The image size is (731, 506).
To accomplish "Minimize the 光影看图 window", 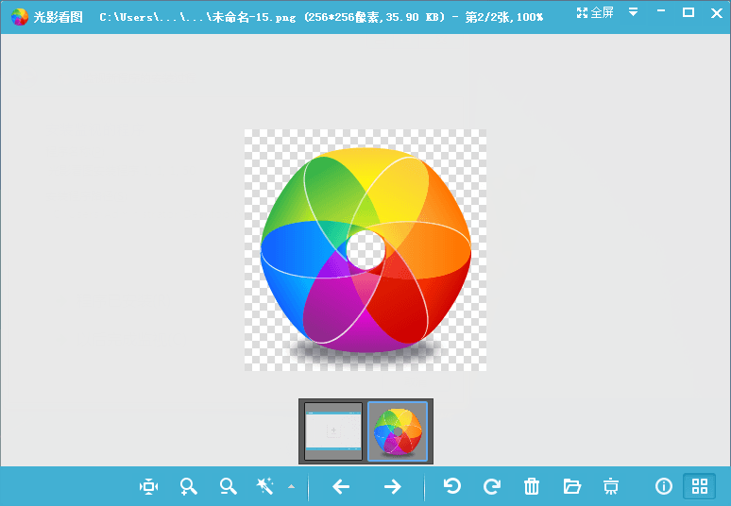I will click(661, 11).
